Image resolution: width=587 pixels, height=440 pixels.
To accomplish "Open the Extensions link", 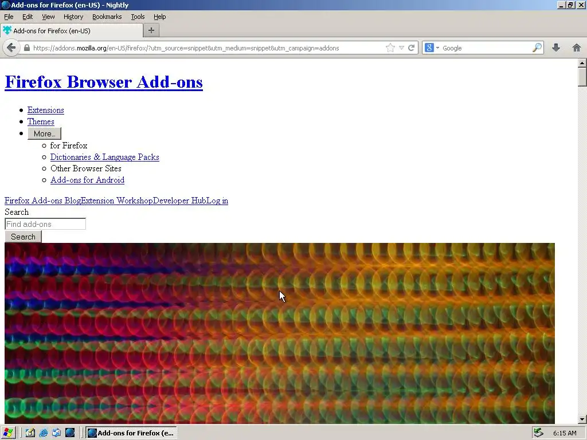I will coord(46,110).
